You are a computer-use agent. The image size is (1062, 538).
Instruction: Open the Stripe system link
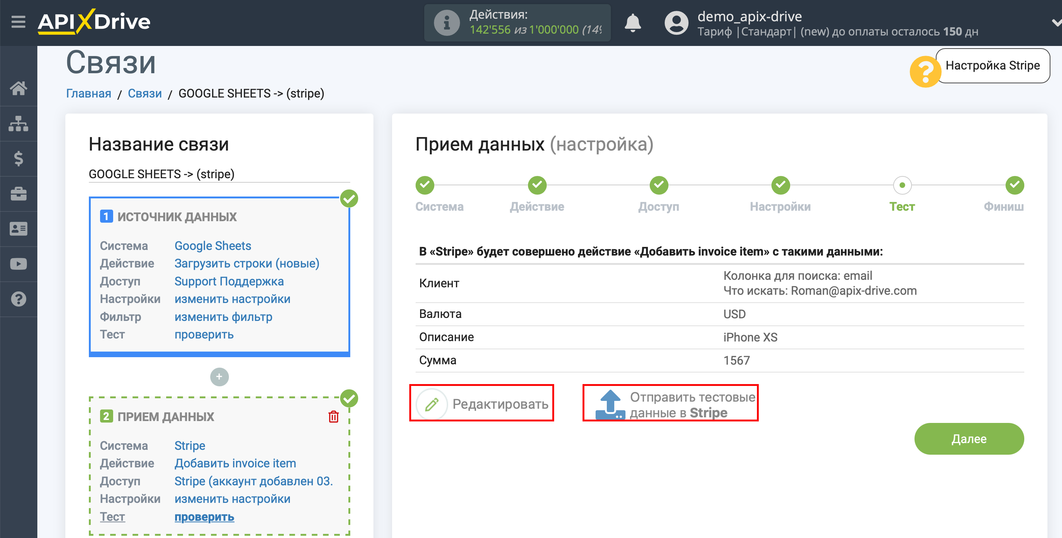pos(190,446)
